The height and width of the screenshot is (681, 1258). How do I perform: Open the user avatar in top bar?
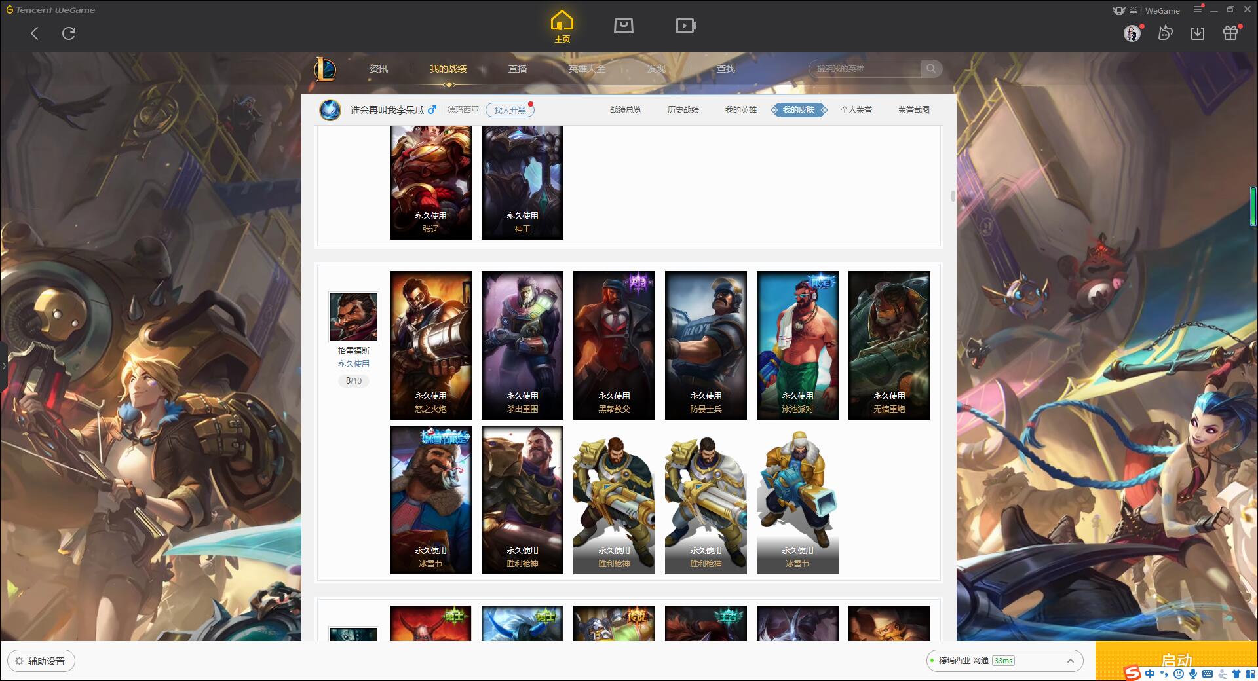(1132, 33)
